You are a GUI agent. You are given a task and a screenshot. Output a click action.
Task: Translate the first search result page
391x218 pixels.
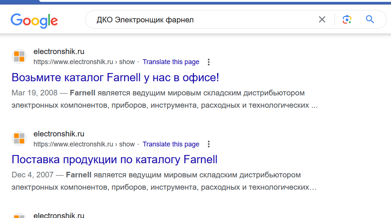[x=171, y=62]
